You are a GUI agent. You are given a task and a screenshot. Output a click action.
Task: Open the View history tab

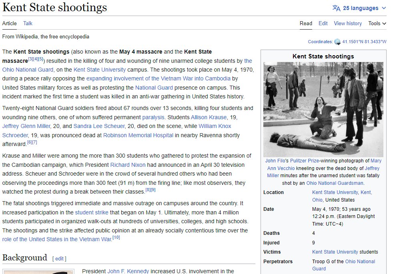tap(348, 23)
